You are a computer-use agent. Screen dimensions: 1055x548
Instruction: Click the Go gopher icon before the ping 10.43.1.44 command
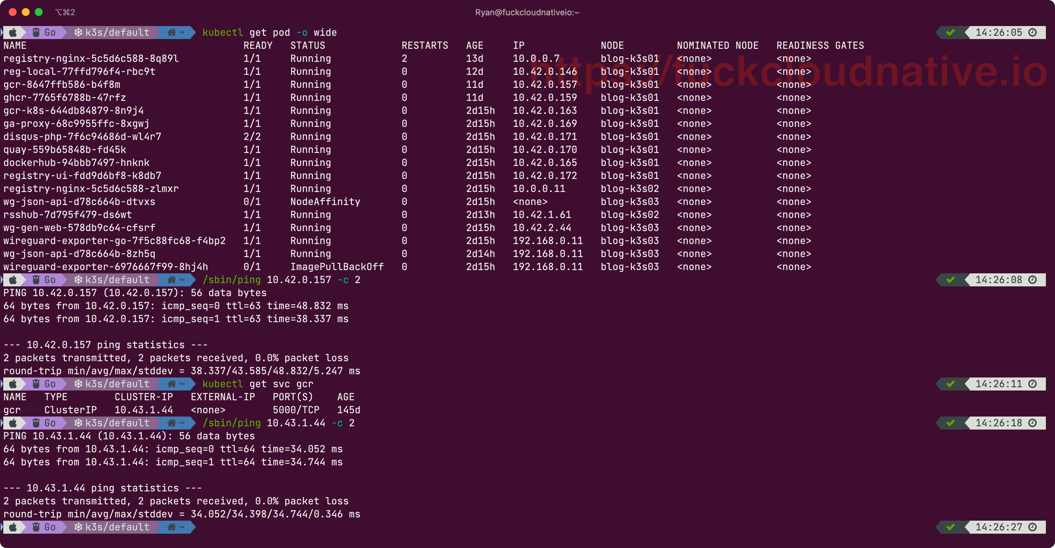coord(36,423)
